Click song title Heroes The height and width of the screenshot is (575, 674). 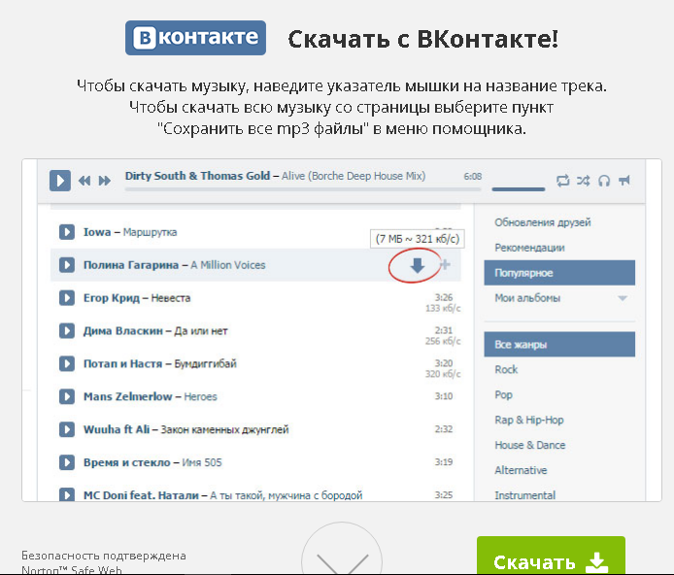click(x=200, y=396)
